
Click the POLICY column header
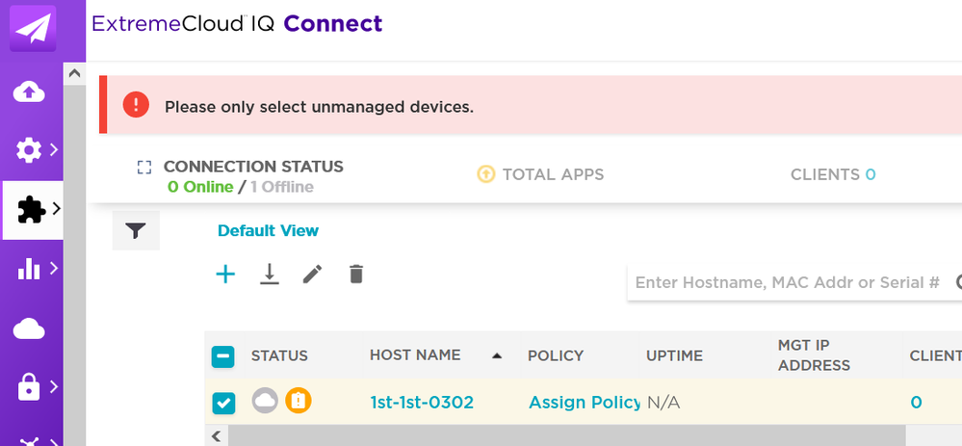556,355
